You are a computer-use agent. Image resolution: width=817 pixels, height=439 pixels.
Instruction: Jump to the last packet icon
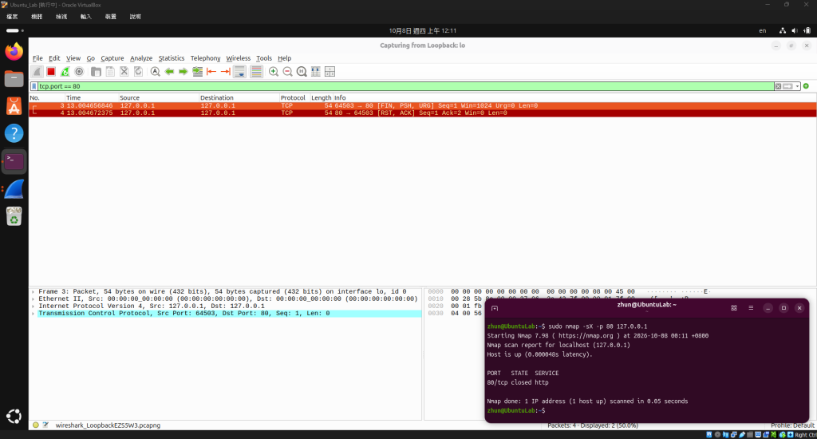(226, 71)
